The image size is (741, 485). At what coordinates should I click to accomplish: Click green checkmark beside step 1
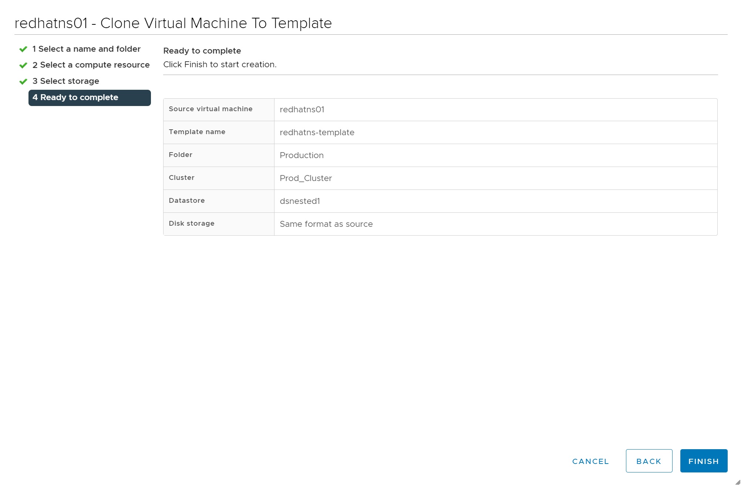(x=23, y=49)
